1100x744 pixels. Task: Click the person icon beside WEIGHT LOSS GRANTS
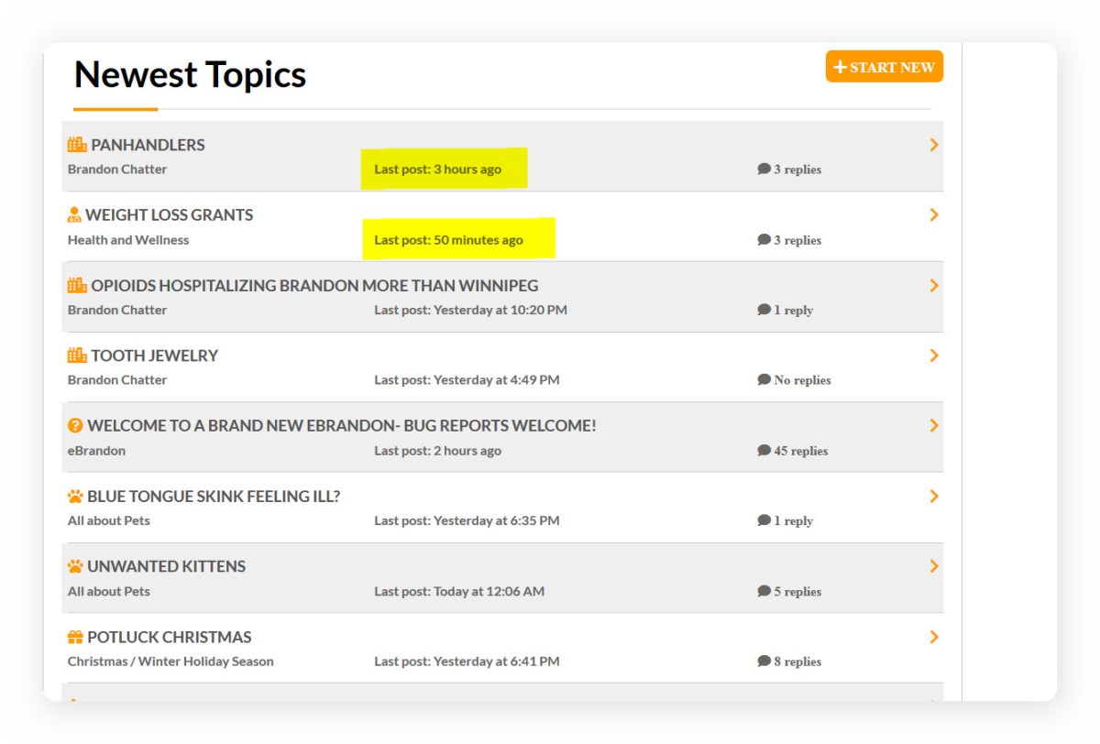pyautogui.click(x=74, y=215)
